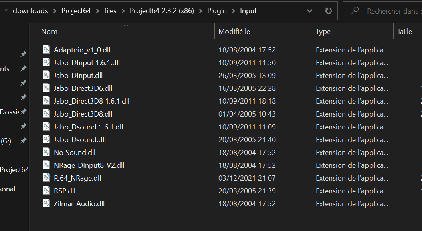This screenshot has width=422, height=231.
Task: Go to the files breadcrumb folder
Action: (x=110, y=11)
